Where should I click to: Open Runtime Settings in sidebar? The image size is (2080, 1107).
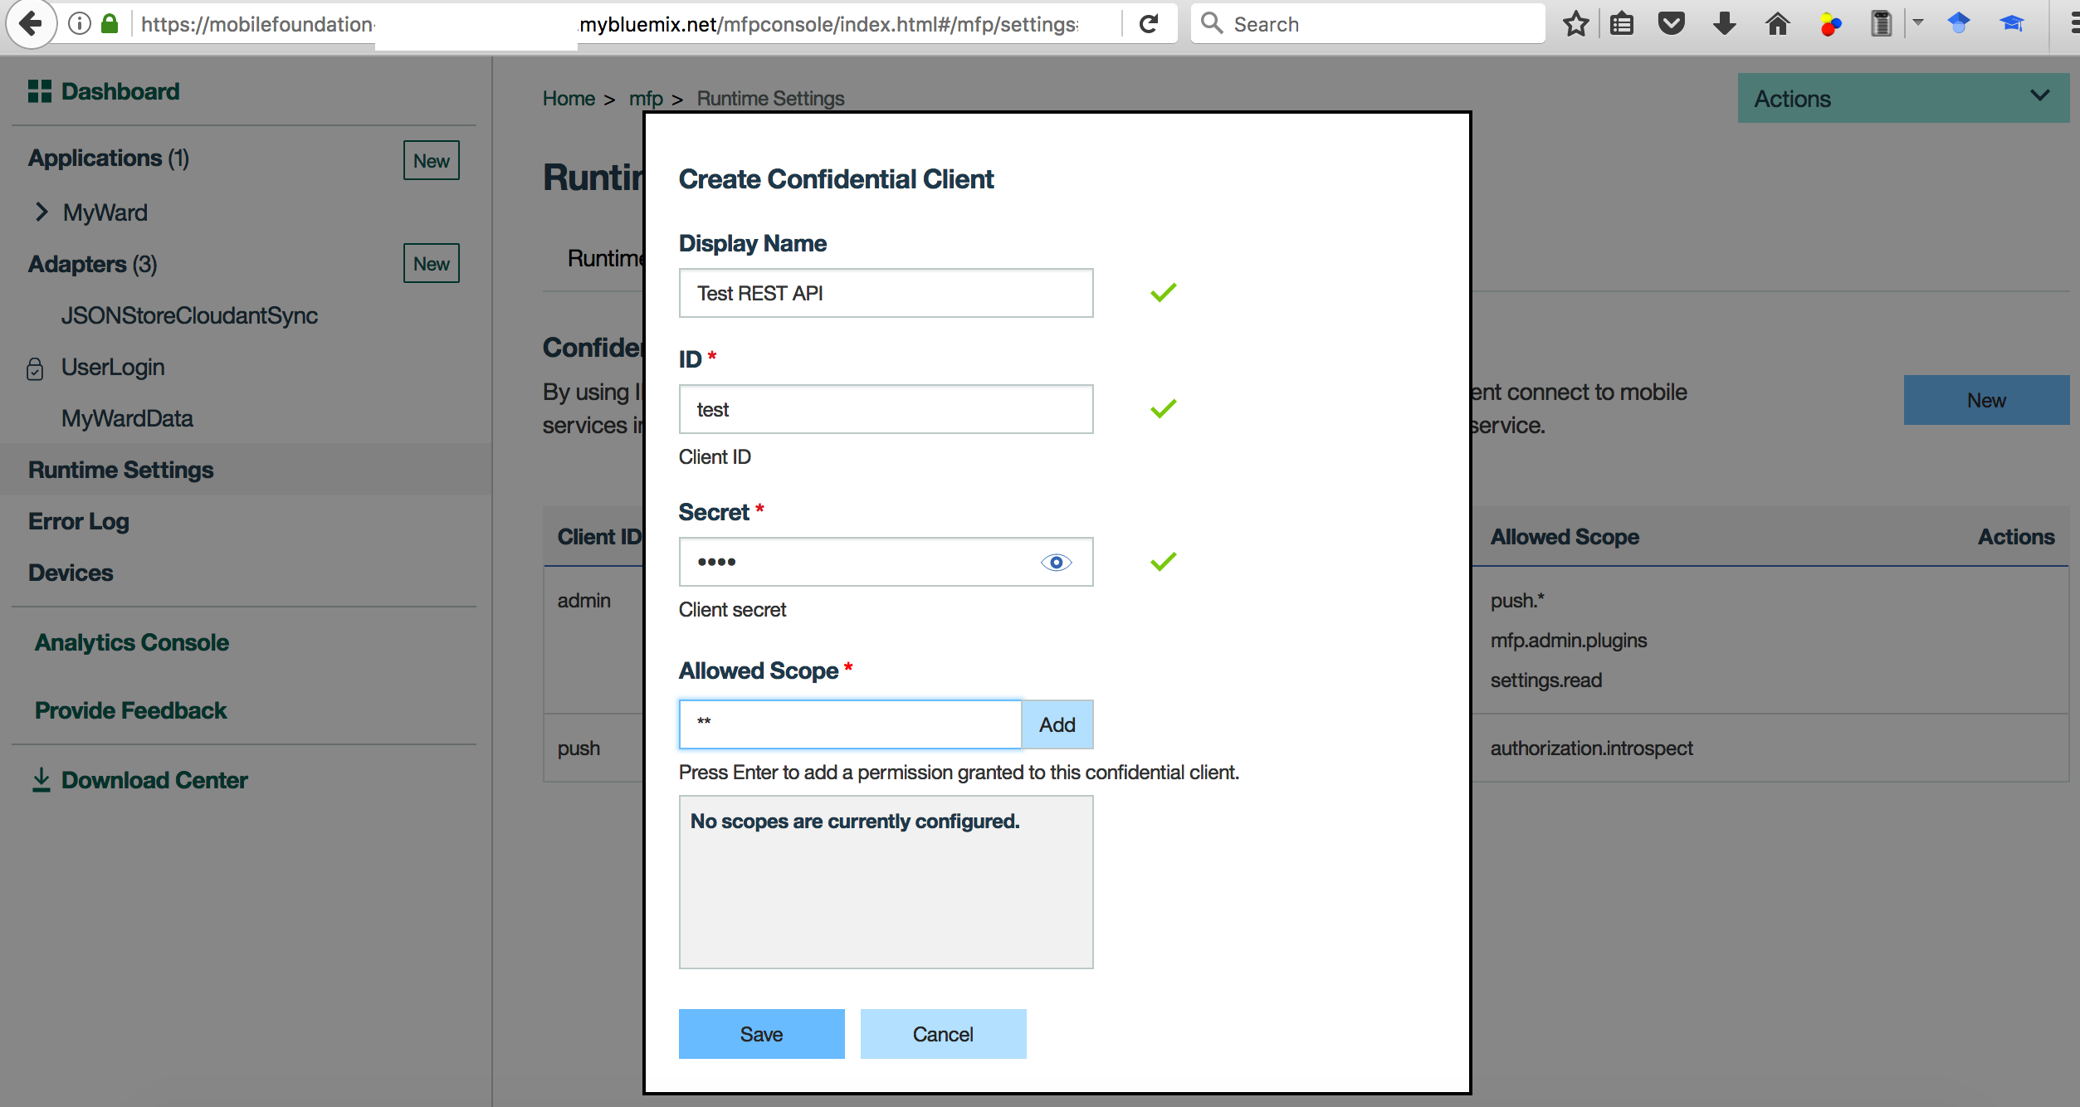[x=121, y=470]
